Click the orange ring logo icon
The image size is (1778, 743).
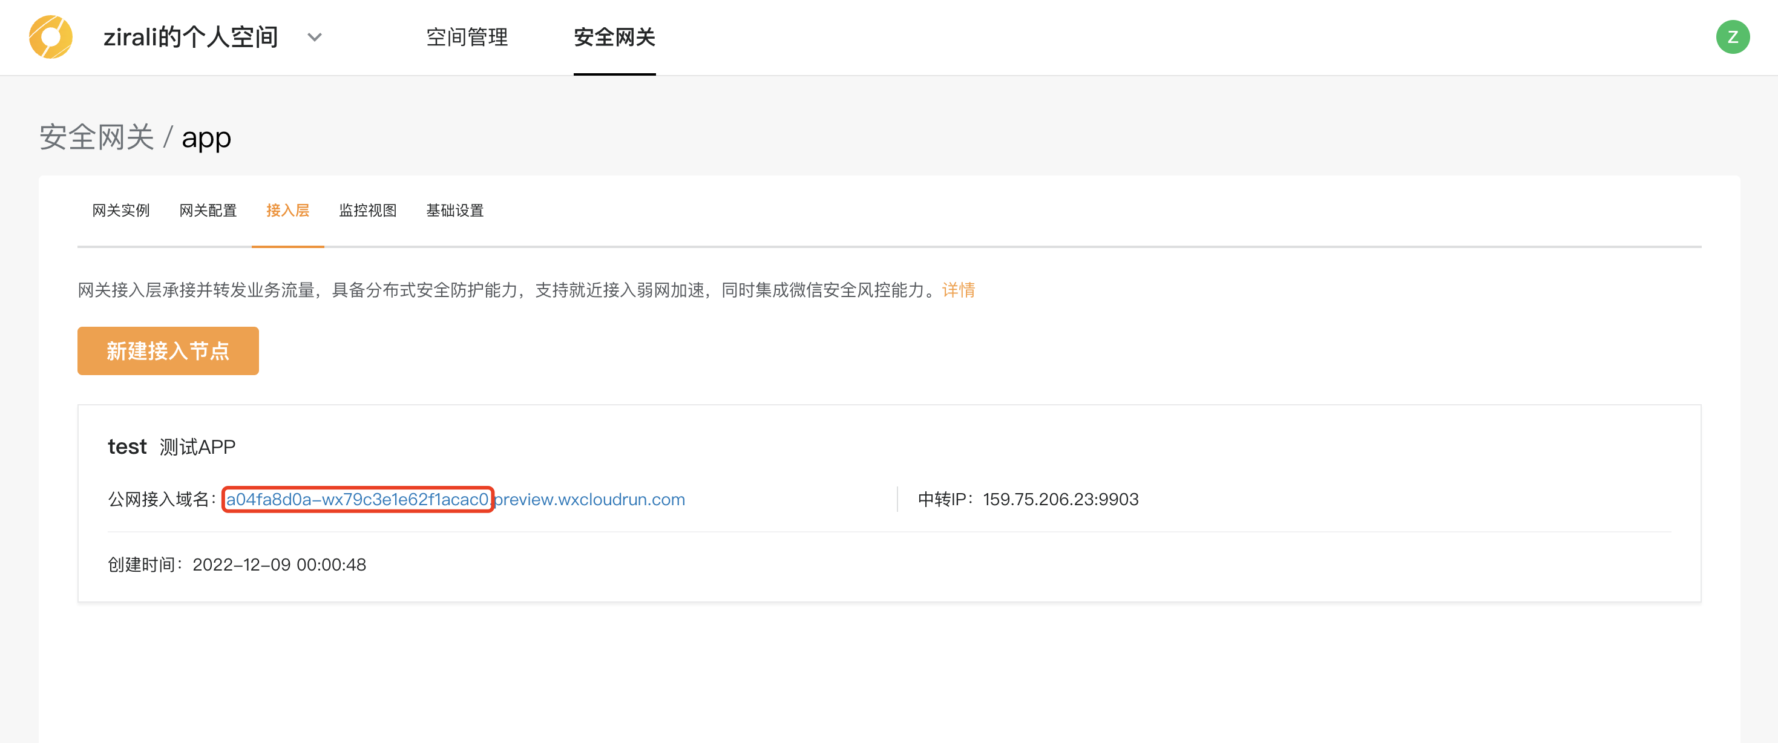pos(50,36)
